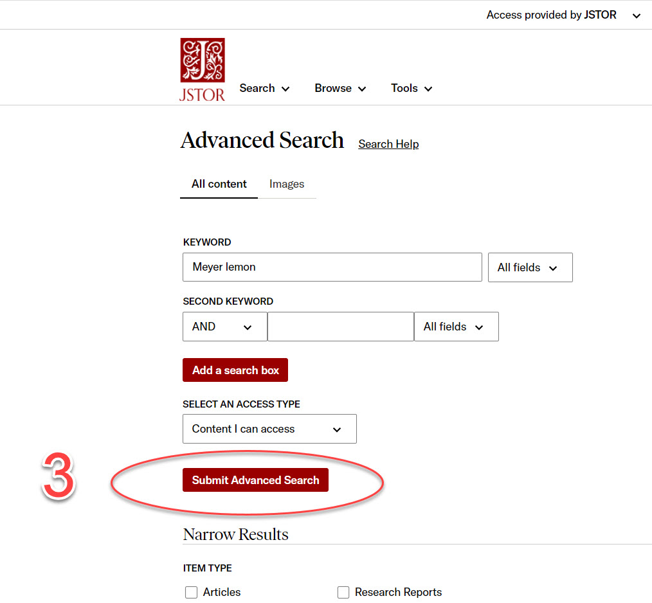652x603 pixels.
Task: Open second keyword All fields dropdown
Action: (x=456, y=327)
